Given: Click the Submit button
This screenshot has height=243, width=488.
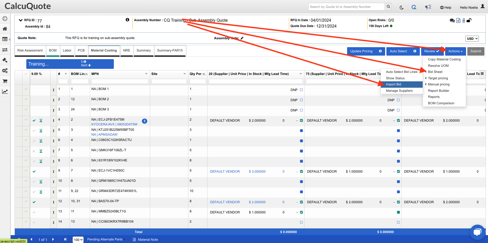Looking at the screenshot, I should pyautogui.click(x=476, y=51).
